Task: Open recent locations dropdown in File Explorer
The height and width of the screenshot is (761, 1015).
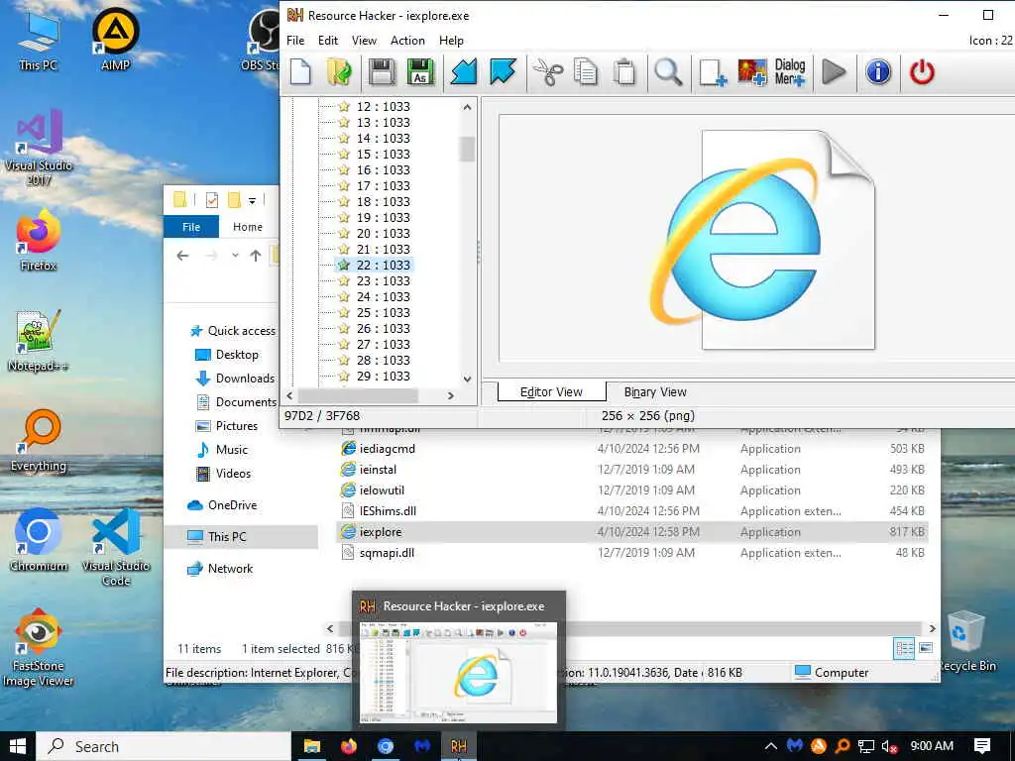Action: 235,257
